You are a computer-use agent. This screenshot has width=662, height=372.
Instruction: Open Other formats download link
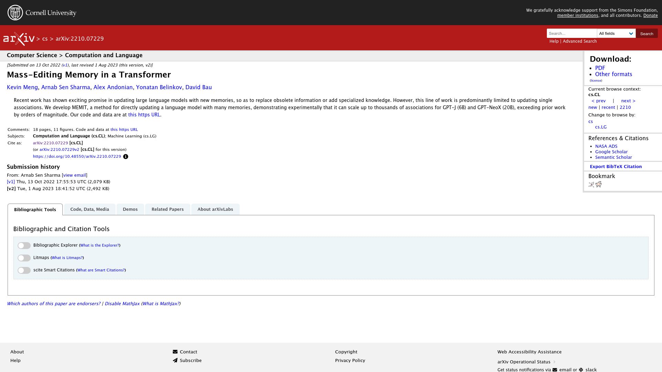(x=613, y=74)
